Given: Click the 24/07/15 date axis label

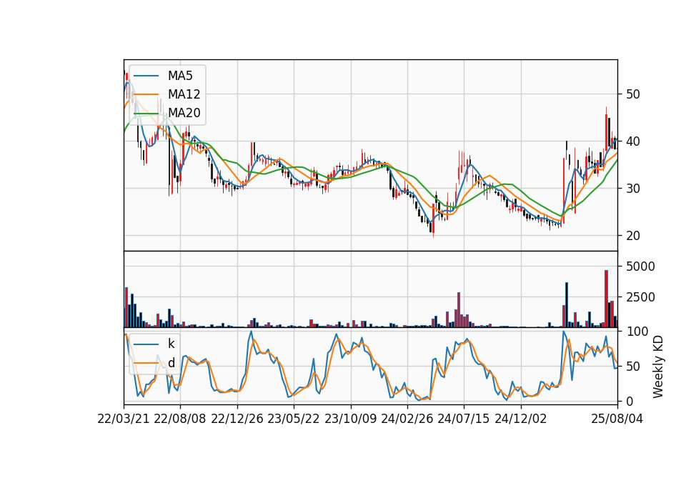Looking at the screenshot, I should (x=464, y=419).
